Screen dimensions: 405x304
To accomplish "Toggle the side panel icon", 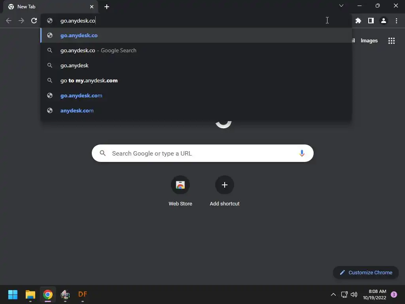I will click(371, 21).
